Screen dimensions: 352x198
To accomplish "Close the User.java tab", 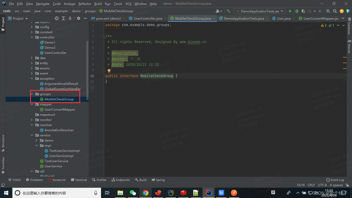I will click(x=294, y=19).
